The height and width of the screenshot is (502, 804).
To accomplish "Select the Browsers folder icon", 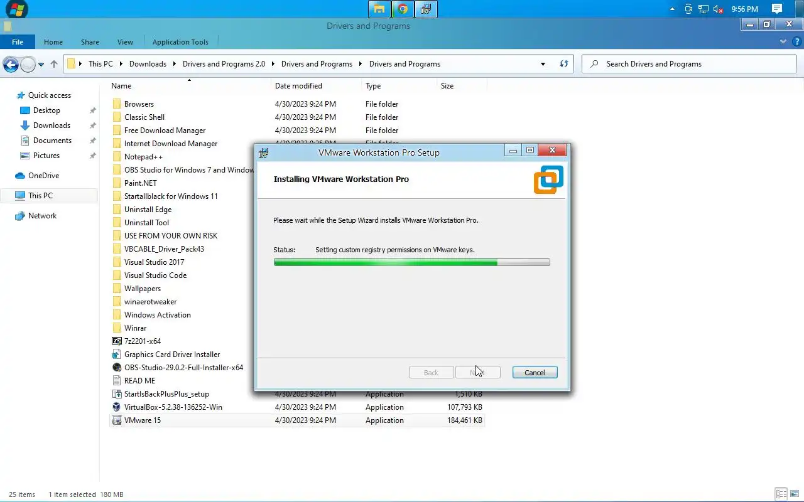I will [117, 104].
